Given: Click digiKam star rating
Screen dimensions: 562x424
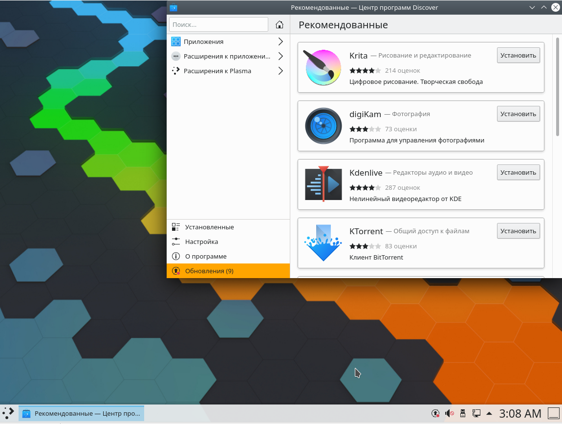Looking at the screenshot, I should point(365,129).
